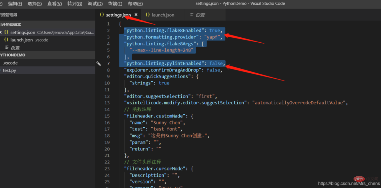Switch to the launch.json tab
Viewport: 381px width, 188px height.
[x=163, y=15]
